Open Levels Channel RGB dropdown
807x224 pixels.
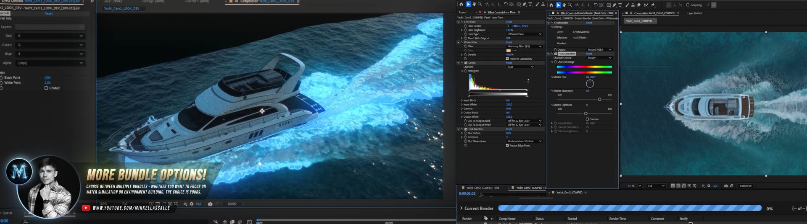[x=520, y=67]
